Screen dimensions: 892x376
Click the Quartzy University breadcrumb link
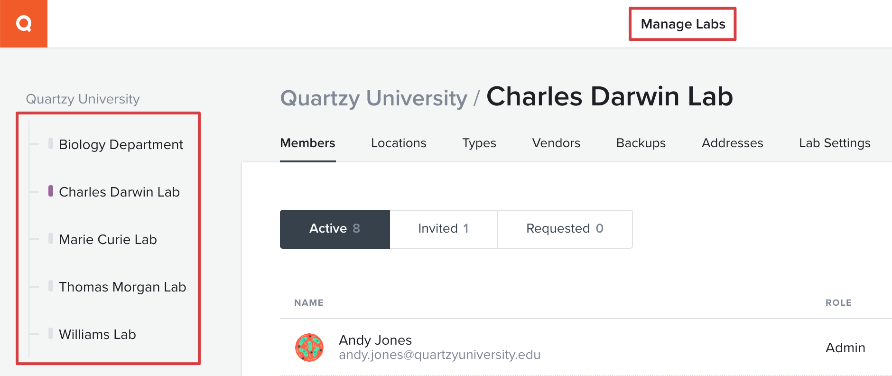(374, 98)
